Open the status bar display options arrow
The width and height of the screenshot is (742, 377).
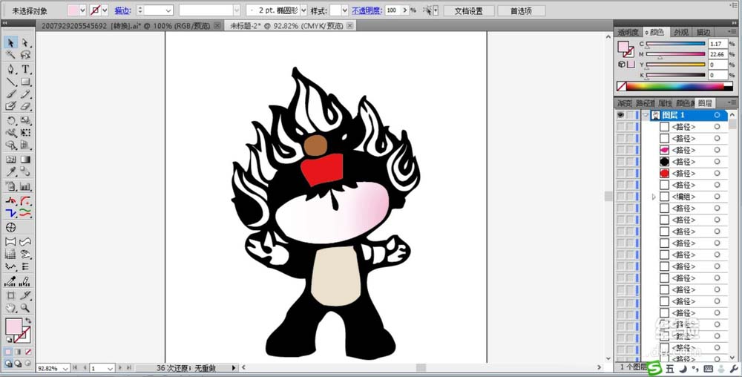click(x=234, y=367)
